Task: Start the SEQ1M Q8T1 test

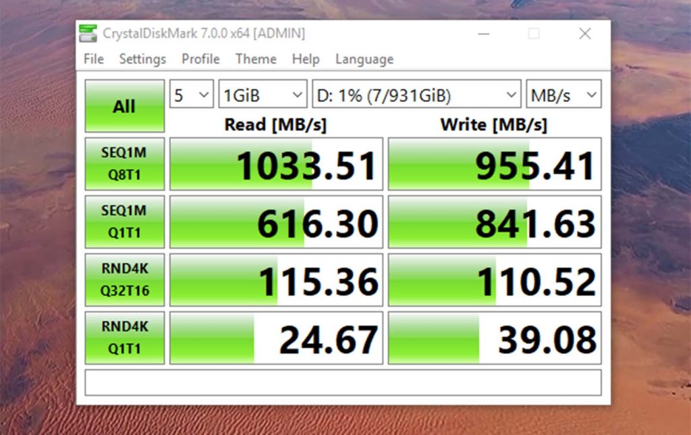Action: [x=124, y=163]
